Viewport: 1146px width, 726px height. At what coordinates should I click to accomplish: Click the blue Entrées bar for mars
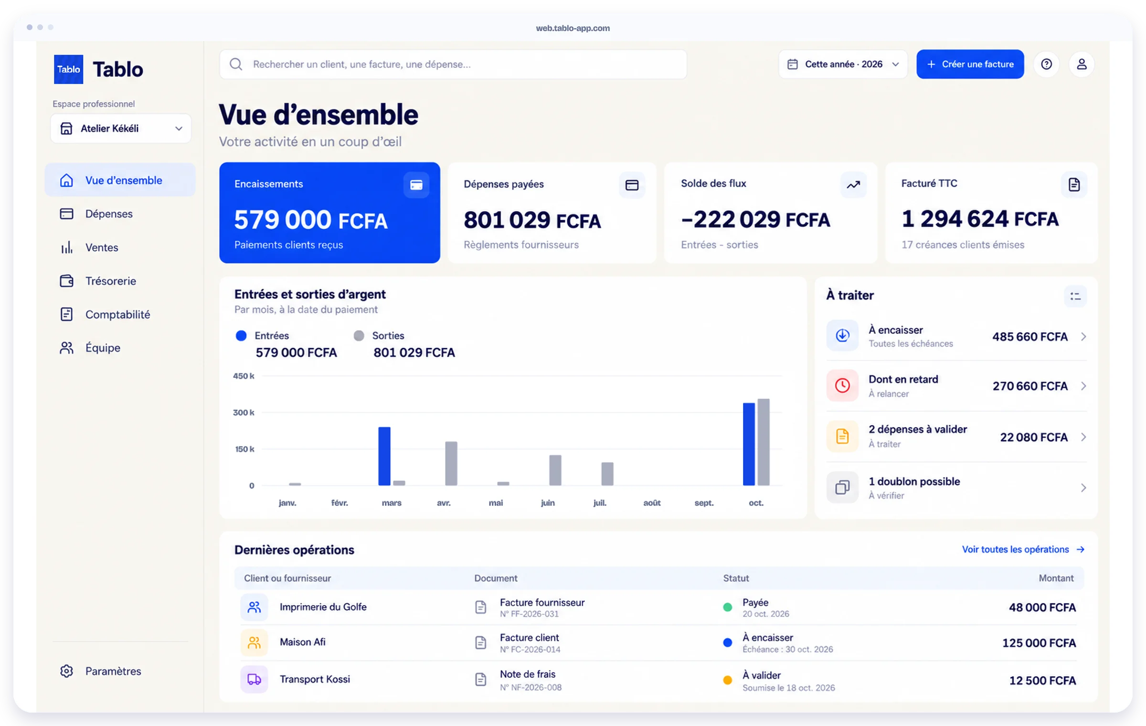(384, 456)
